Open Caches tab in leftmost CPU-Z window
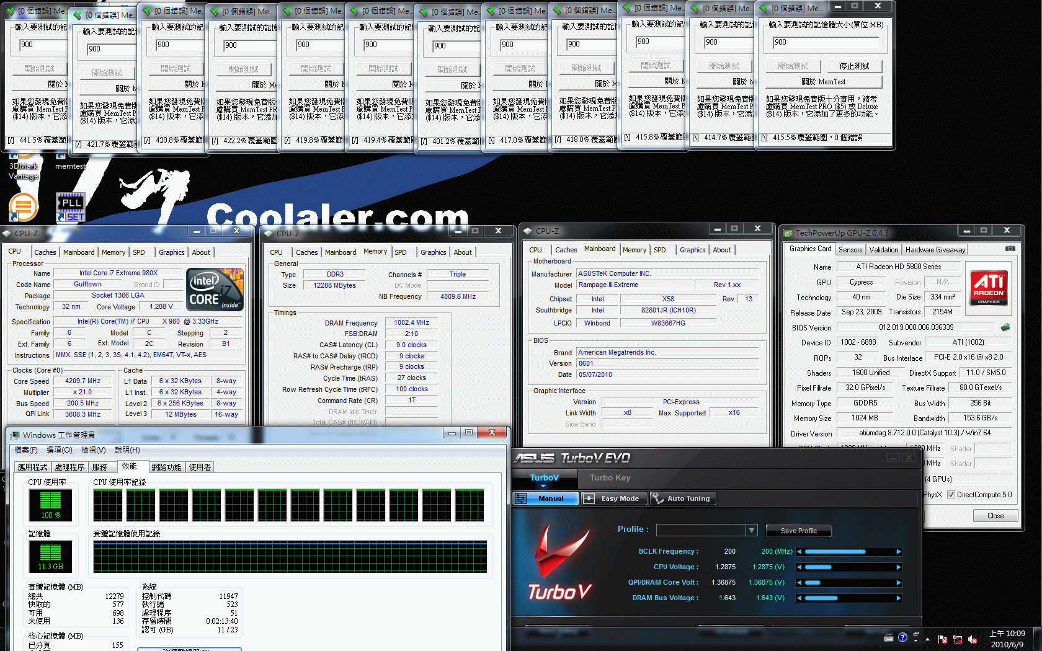 (45, 252)
